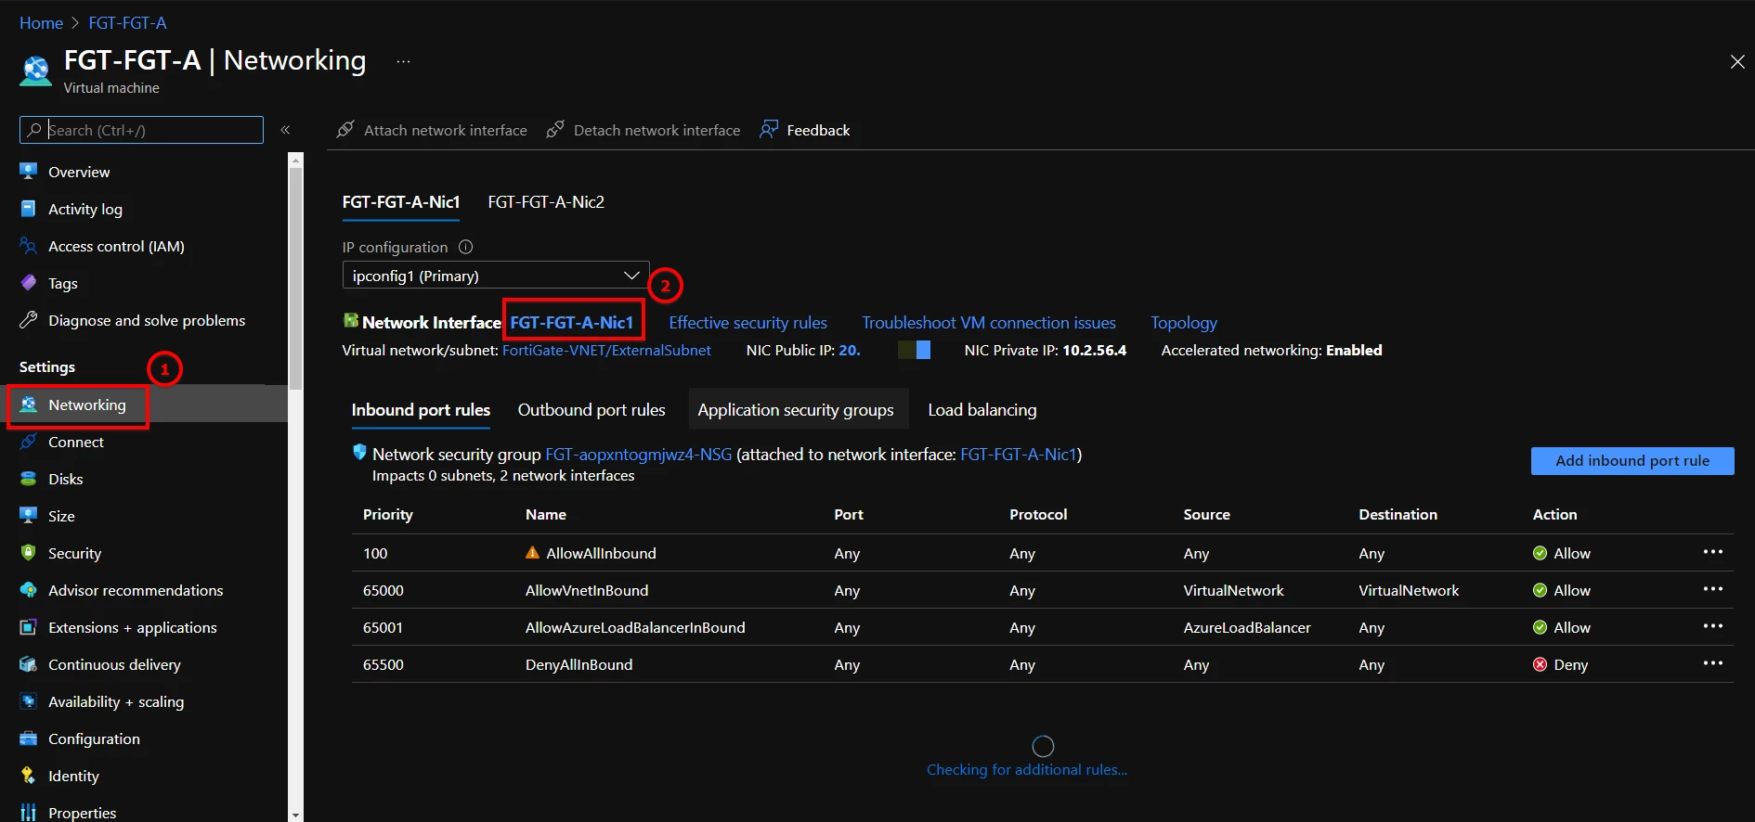Open more options for AllowAllInbound rule

click(1713, 552)
